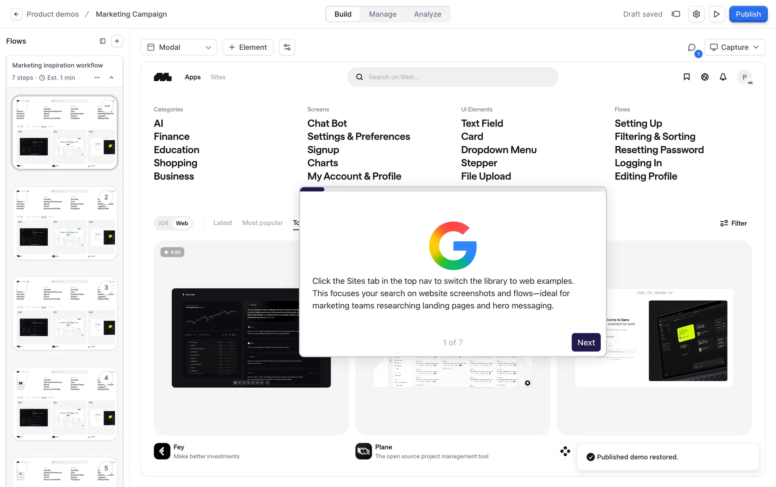Click the step adjustments sliders icon
The height and width of the screenshot is (487, 776).
coord(287,47)
